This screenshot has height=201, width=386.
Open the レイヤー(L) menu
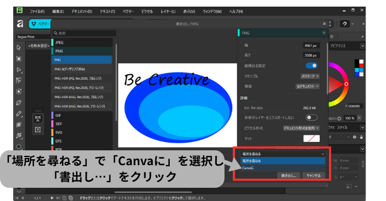pos(168,12)
